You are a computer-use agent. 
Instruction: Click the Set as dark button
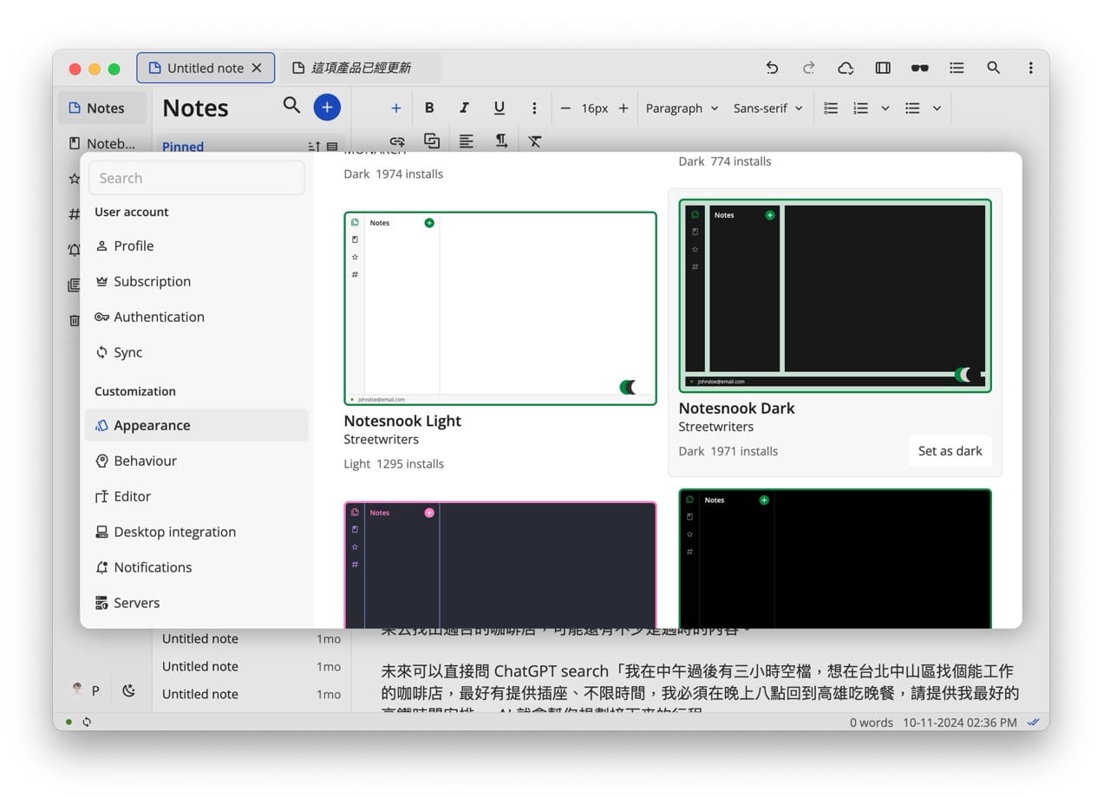tap(950, 451)
